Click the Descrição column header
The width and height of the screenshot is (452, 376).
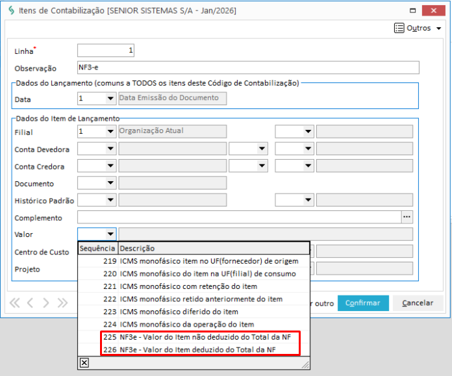pos(214,248)
